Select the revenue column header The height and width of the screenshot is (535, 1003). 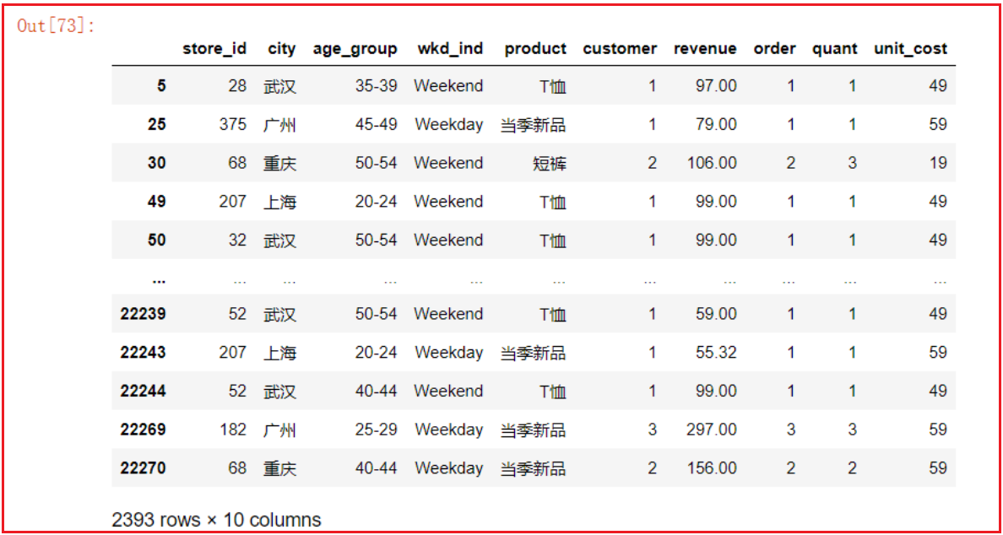[x=704, y=49]
